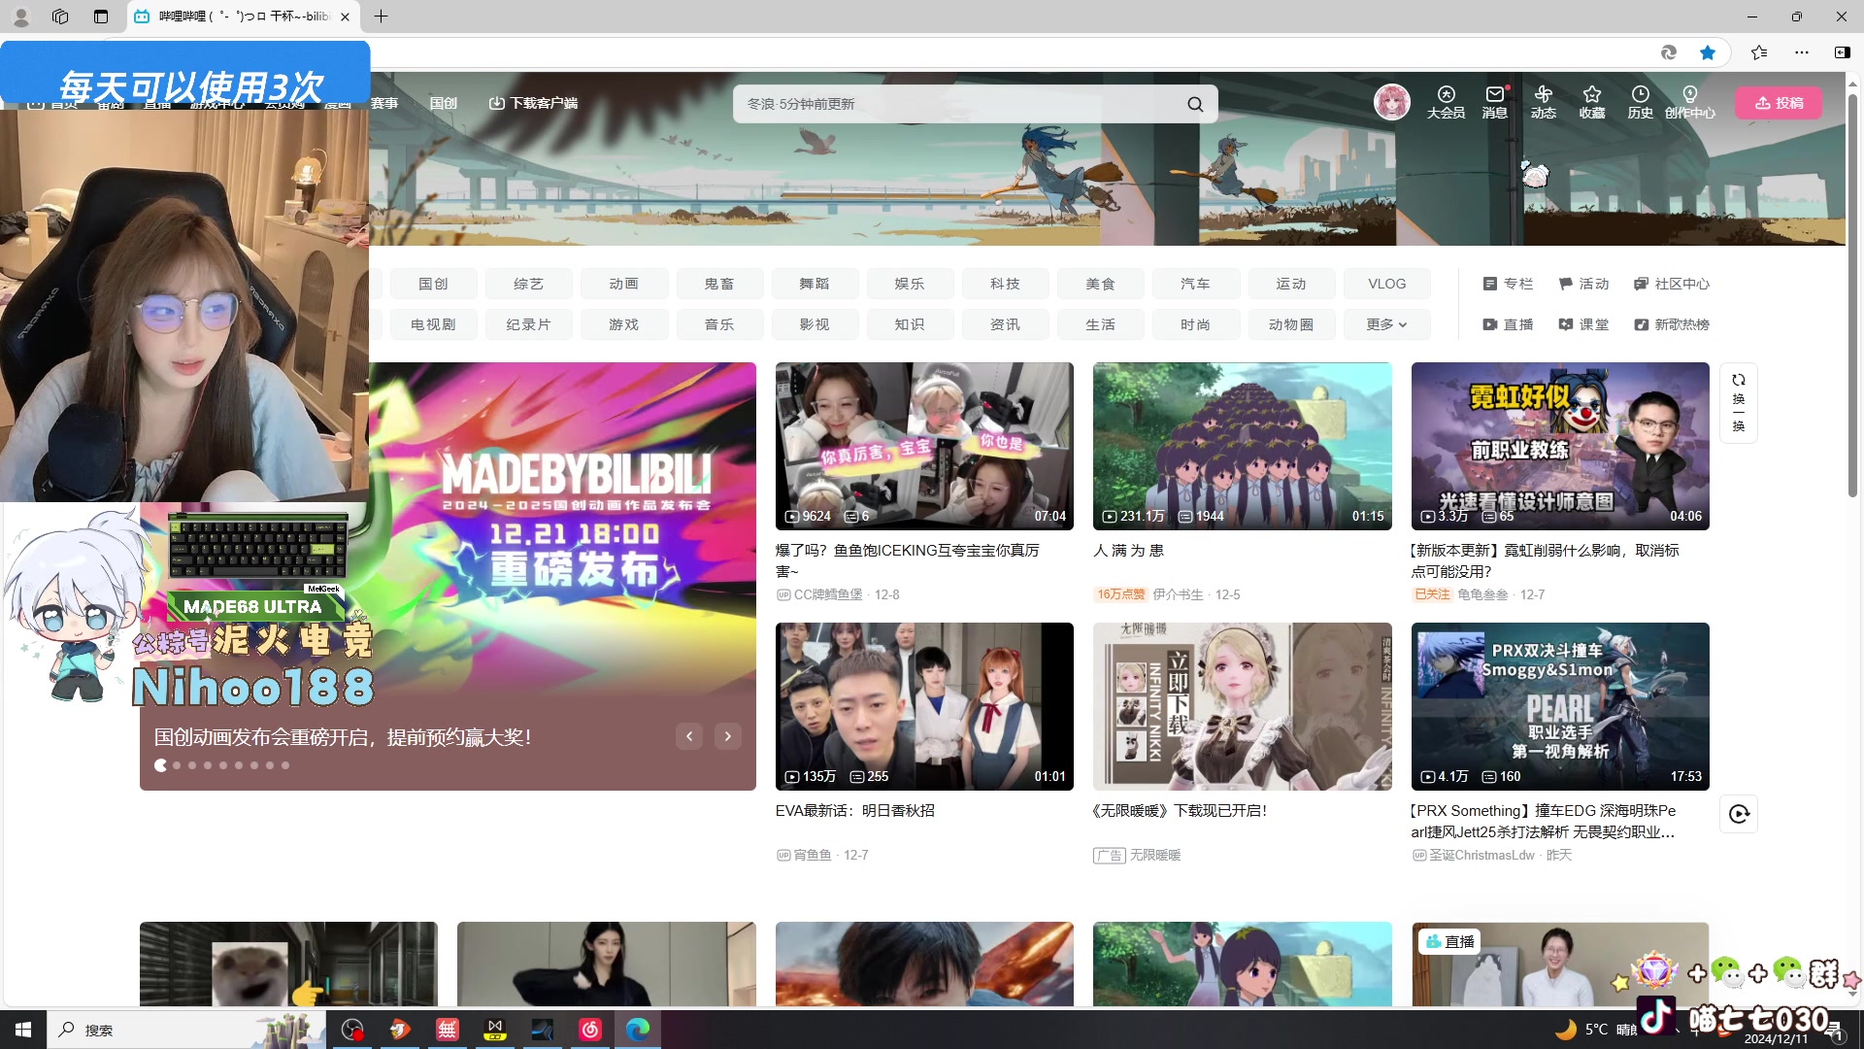The height and width of the screenshot is (1049, 1864).
Task: Select the 动画 category tab
Action: 624,284
